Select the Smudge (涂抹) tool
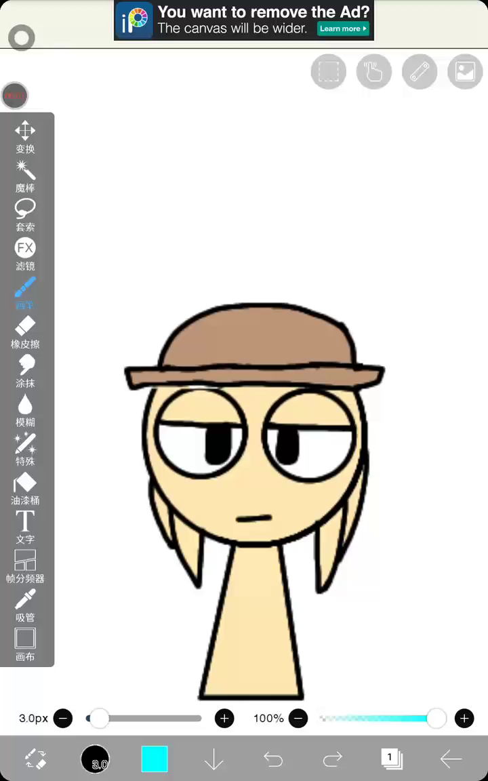This screenshot has width=488, height=781. 25,371
